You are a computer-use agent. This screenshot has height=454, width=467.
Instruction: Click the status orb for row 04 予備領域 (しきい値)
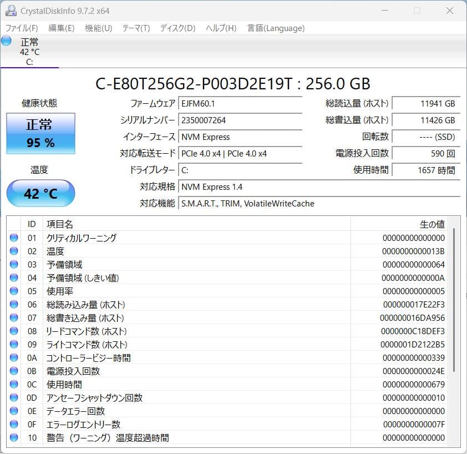pyautogui.click(x=14, y=278)
